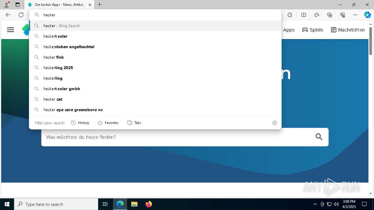This screenshot has width=374, height=210.
Task: Open the Apps nav link
Action: pos(289,30)
